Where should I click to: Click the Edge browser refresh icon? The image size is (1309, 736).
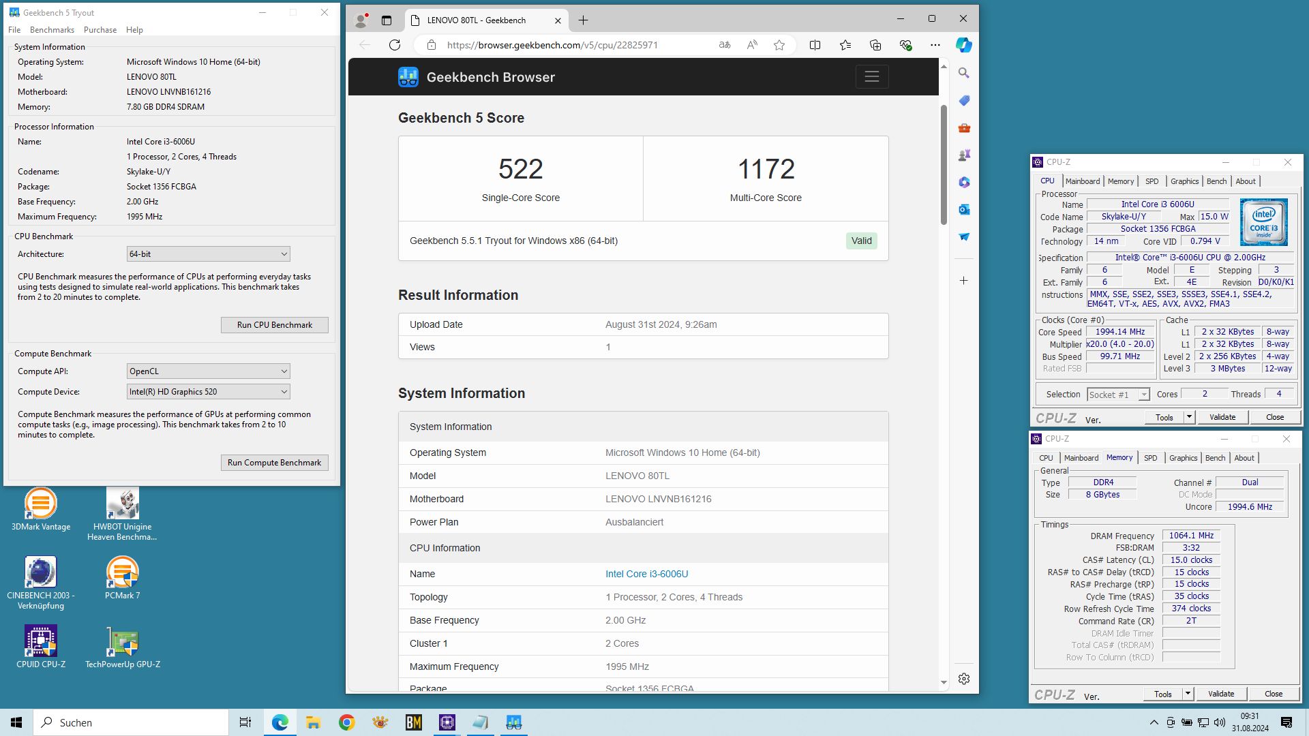[395, 45]
